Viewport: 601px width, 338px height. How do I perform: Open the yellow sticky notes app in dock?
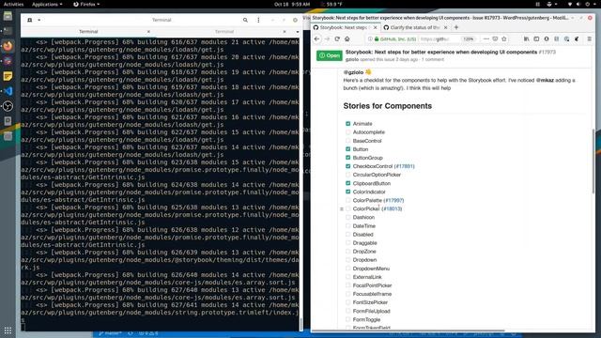pyautogui.click(x=8, y=76)
